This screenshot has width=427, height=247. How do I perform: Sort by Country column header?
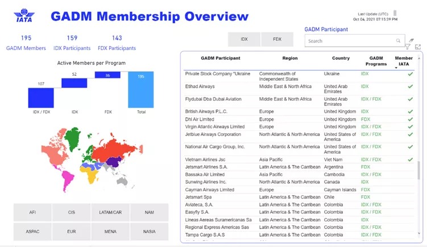tap(341, 58)
